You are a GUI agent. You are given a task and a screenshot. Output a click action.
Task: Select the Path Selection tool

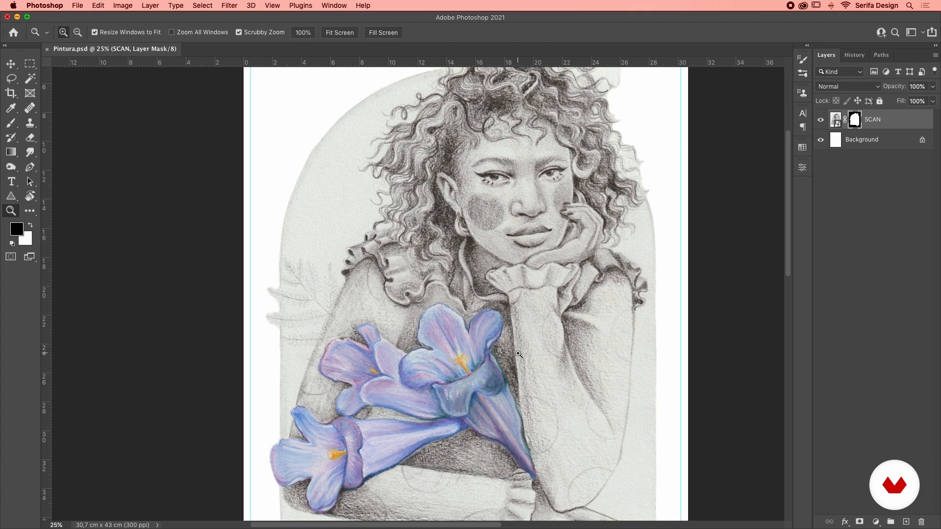click(x=30, y=182)
